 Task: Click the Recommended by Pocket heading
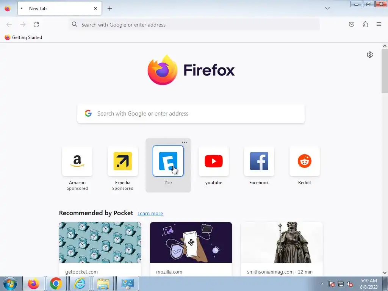96,213
